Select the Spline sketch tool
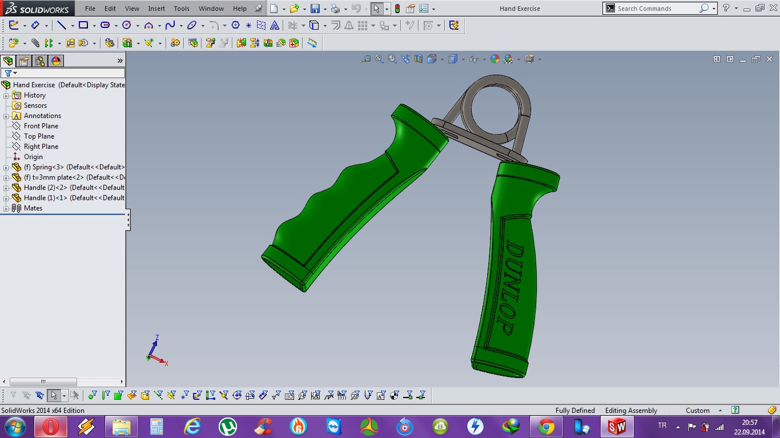 click(170, 25)
